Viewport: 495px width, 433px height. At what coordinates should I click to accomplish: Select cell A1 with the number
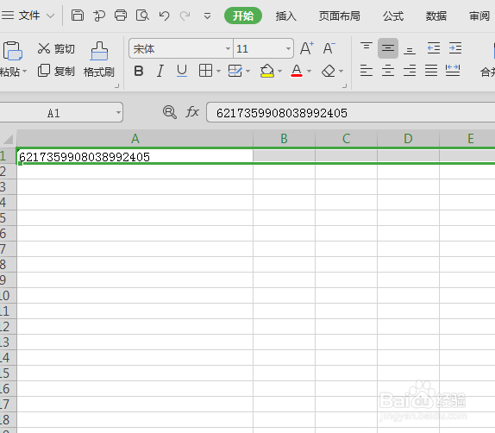135,156
